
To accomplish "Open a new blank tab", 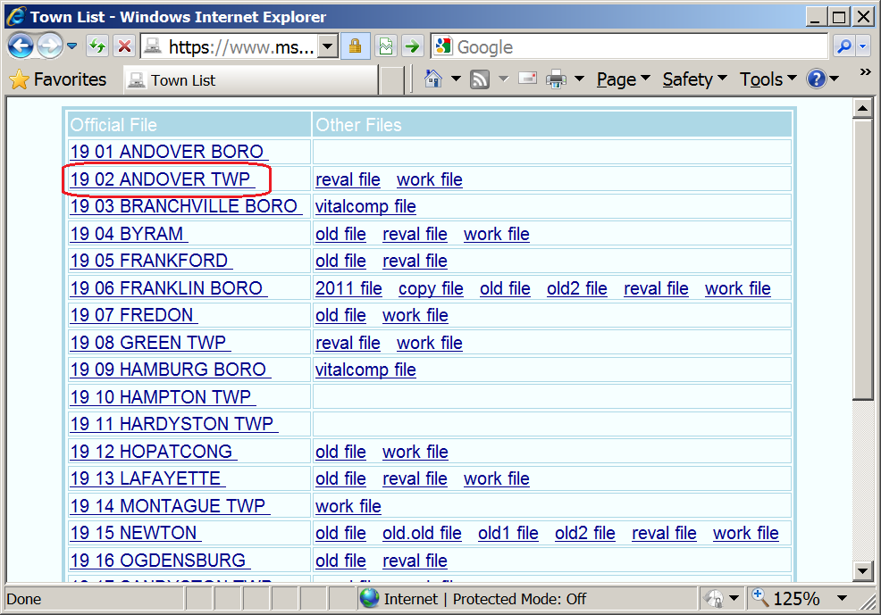I will point(391,80).
